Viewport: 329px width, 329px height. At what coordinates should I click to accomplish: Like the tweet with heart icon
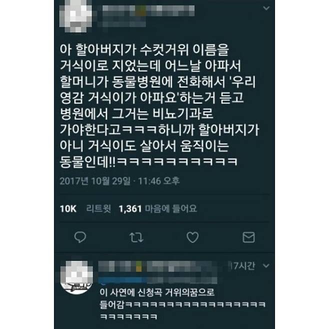192,237
